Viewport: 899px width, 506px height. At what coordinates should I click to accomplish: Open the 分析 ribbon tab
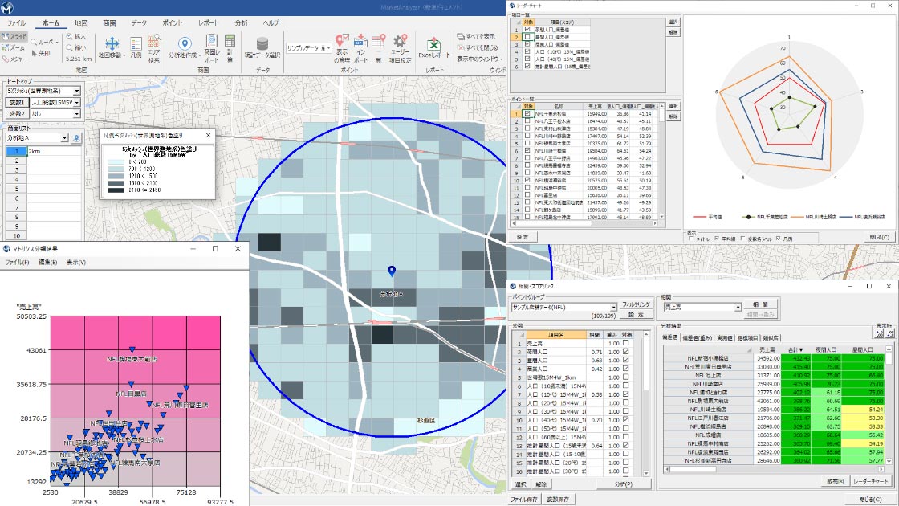(240, 23)
